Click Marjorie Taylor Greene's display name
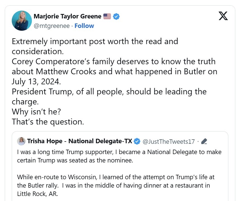Screen dimensions: 242x201 click(x=67, y=16)
